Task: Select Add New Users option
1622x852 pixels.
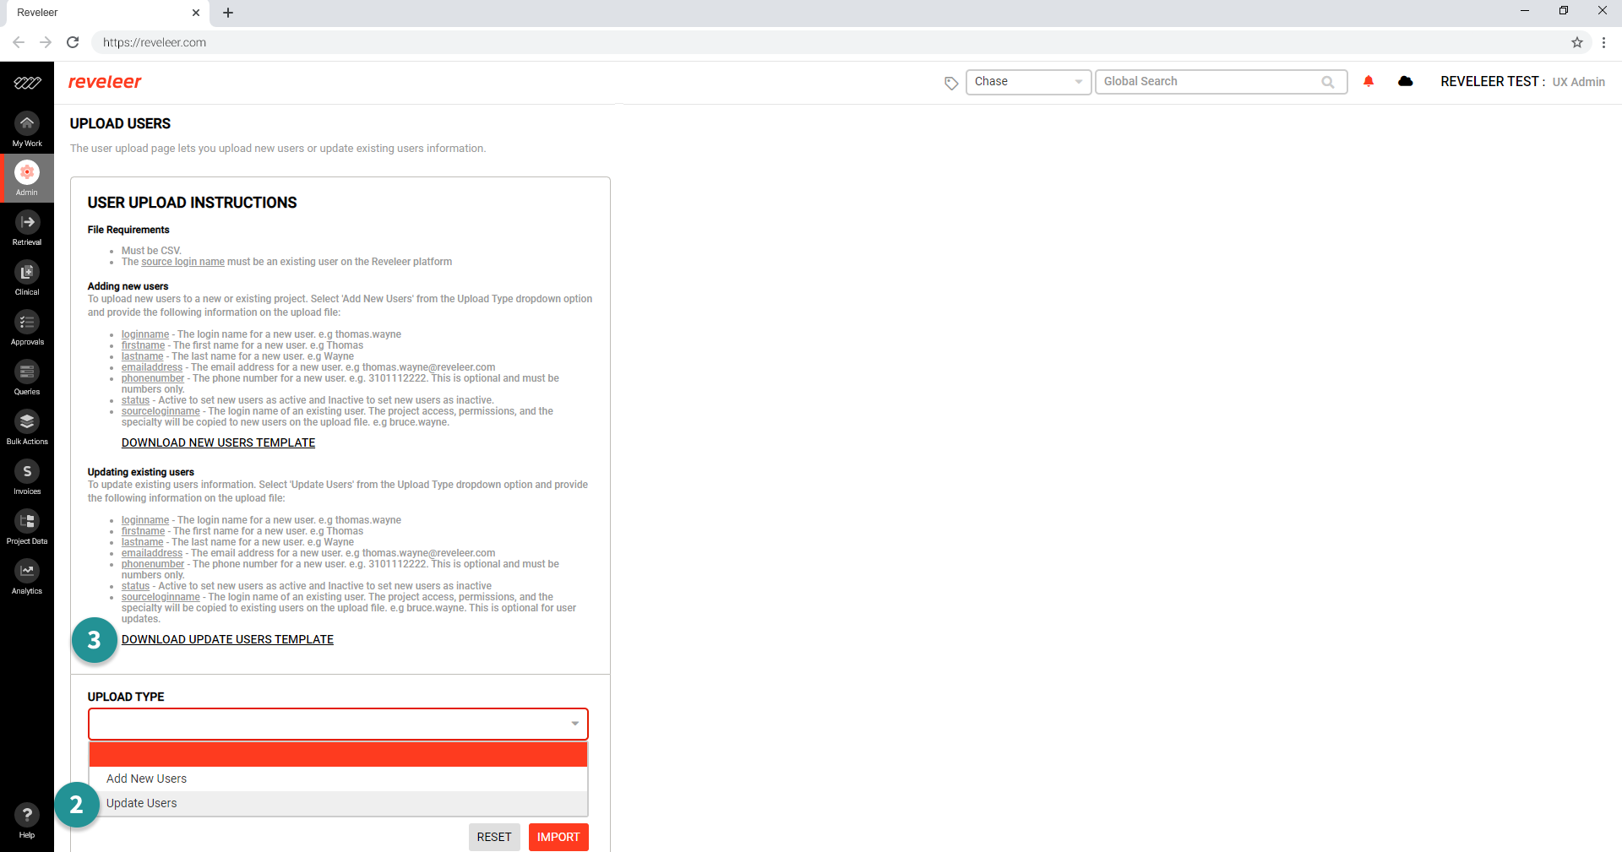Action: coord(338,779)
